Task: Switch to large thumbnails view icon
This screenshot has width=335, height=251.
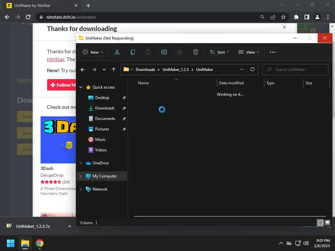Action: (x=327, y=223)
